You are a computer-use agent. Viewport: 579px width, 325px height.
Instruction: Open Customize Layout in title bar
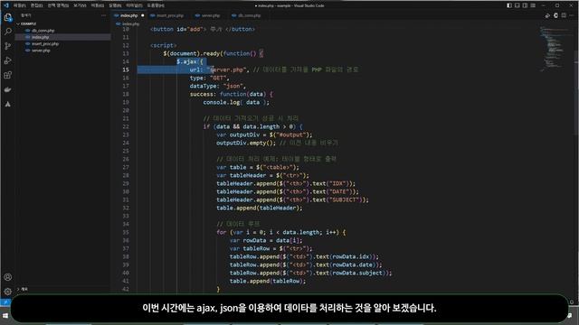533,5
